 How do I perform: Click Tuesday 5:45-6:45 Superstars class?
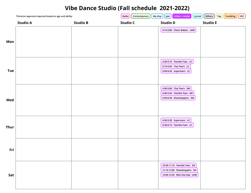coord(176,71)
